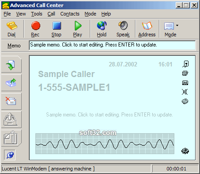Click the Memo label
Screen dimensions: 200x174
pyautogui.click(x=14, y=46)
